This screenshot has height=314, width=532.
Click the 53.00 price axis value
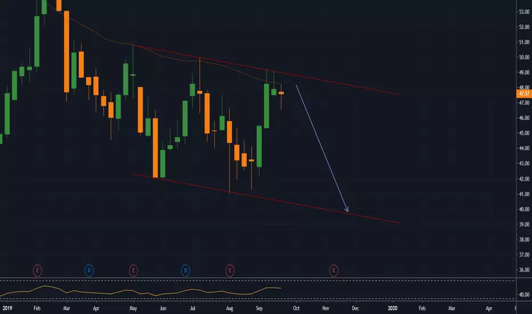[x=524, y=12]
